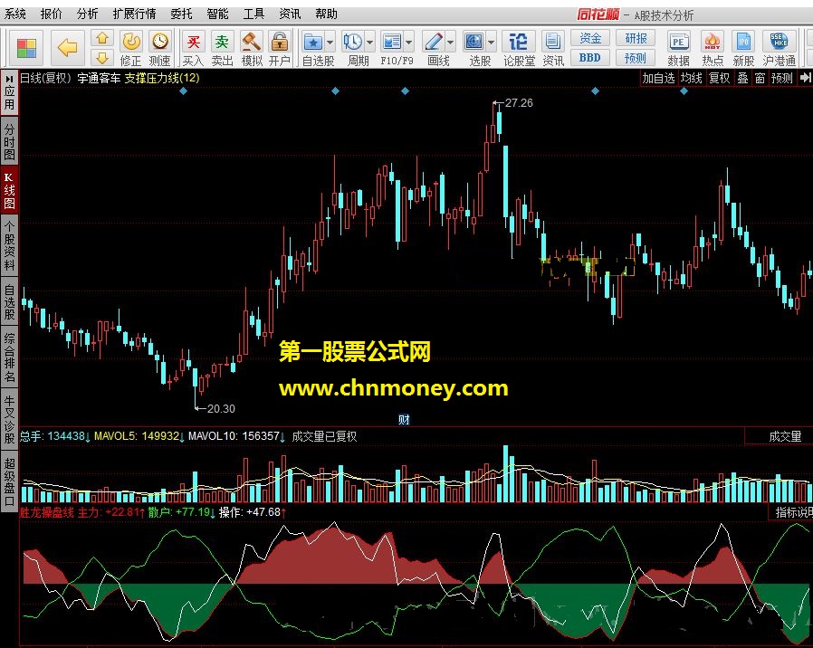The height and width of the screenshot is (648, 813).
Task: Toggle 复权 price adjustment mode
Action: (719, 78)
